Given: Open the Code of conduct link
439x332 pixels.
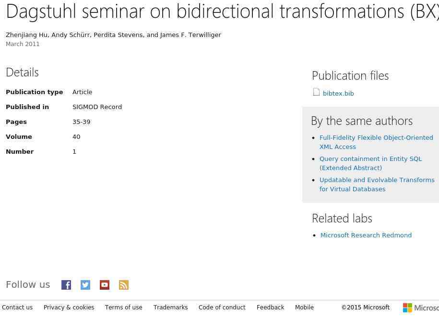Looking at the screenshot, I should tap(222, 307).
